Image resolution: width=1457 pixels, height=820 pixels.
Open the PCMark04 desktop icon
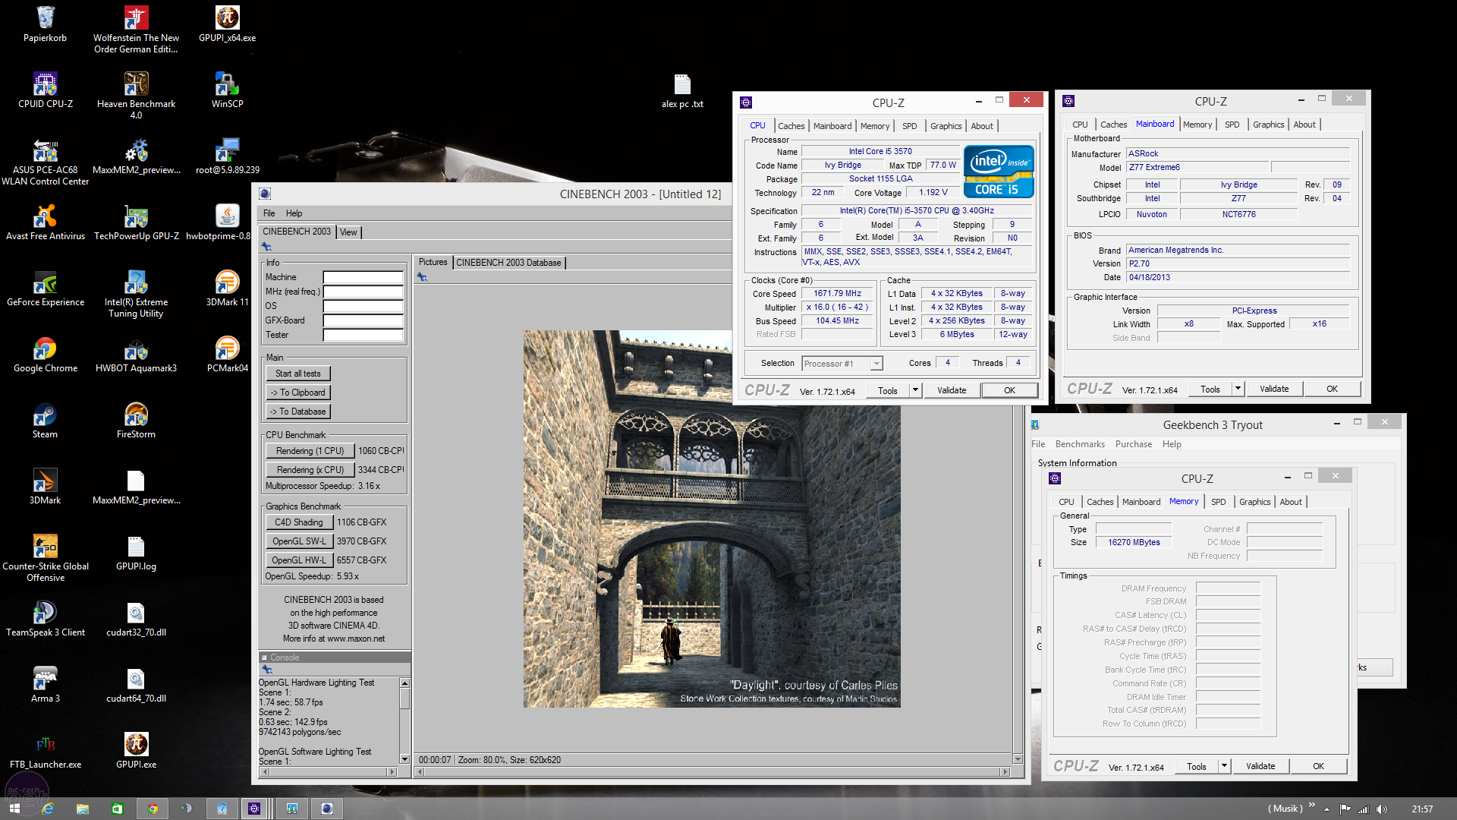click(x=227, y=355)
